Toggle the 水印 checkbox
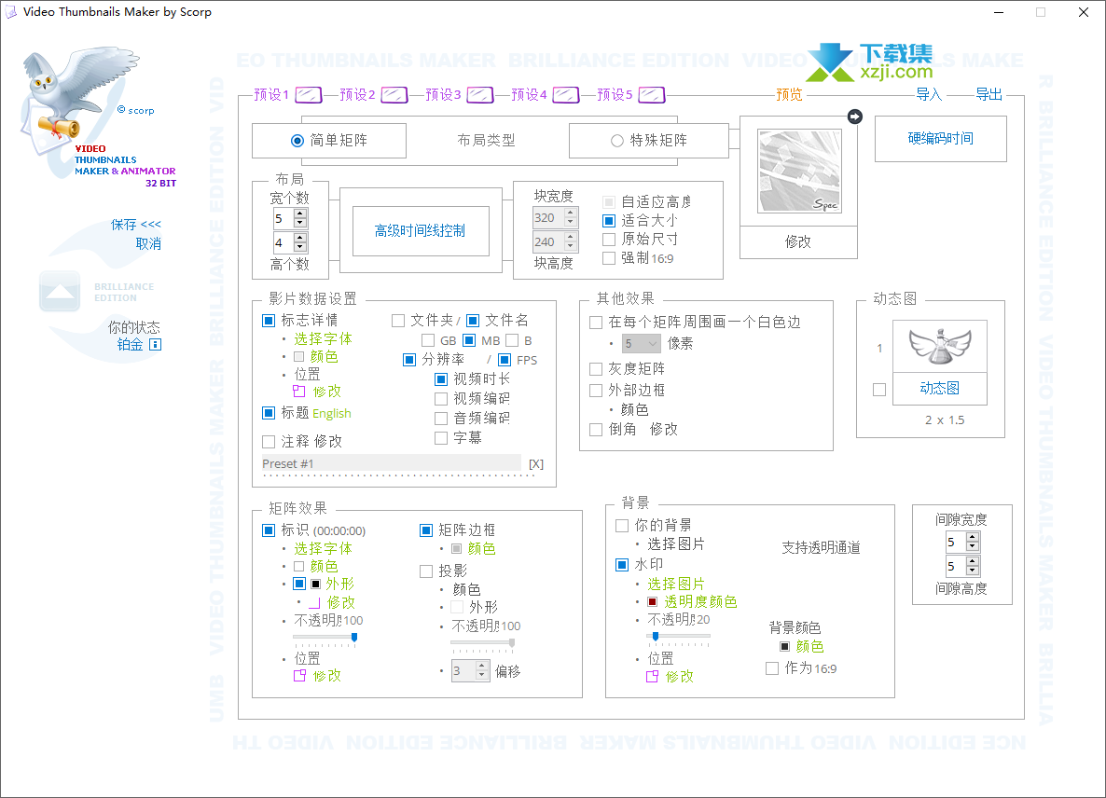Viewport: 1106px width, 798px height. [x=622, y=565]
